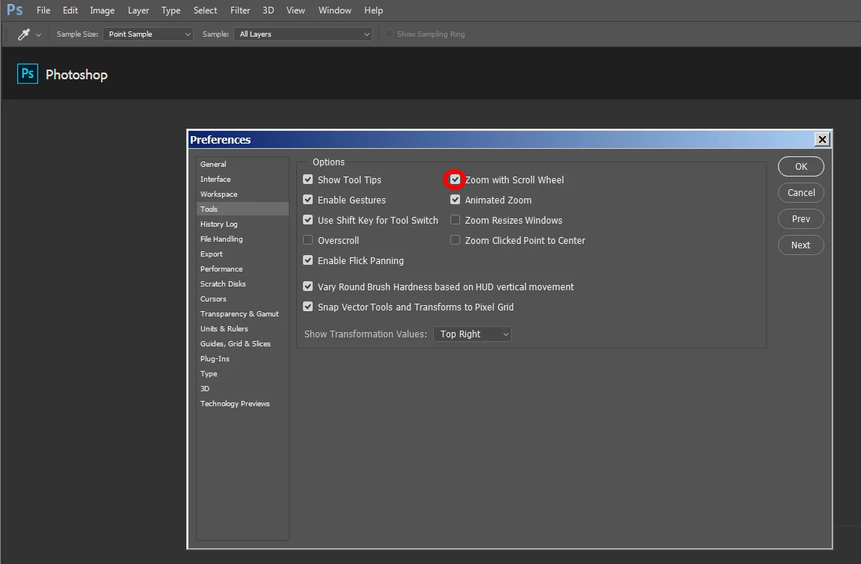Click the Ps icon beside the Photoshop title
The image size is (861, 564).
(x=28, y=73)
